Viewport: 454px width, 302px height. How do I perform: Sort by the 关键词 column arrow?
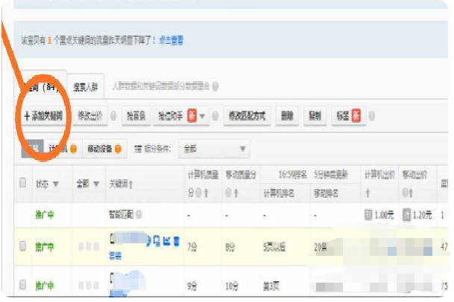[131, 184]
